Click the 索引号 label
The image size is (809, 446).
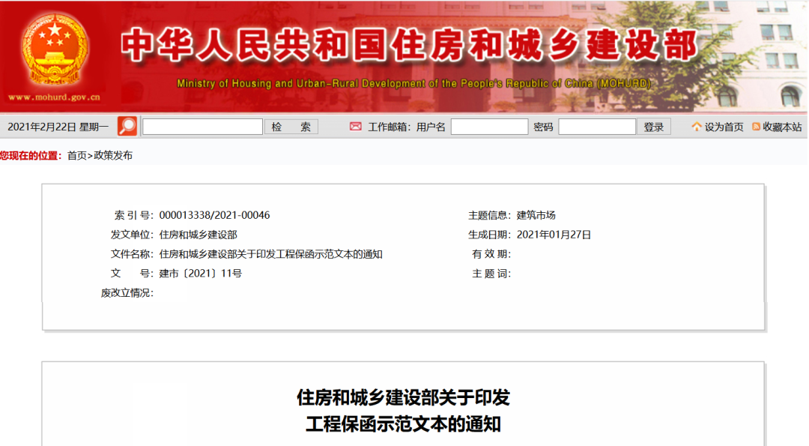coord(133,215)
